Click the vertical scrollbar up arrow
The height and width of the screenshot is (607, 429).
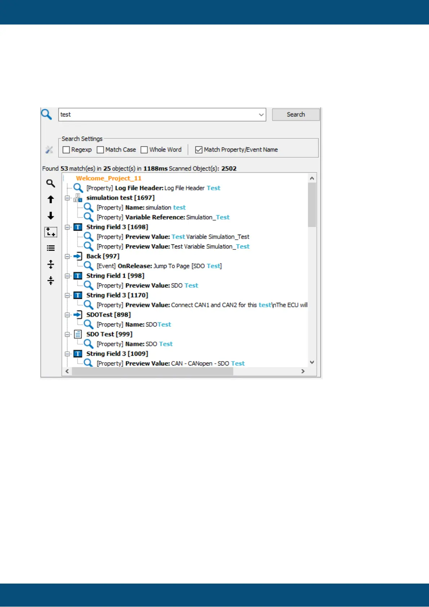(312, 178)
